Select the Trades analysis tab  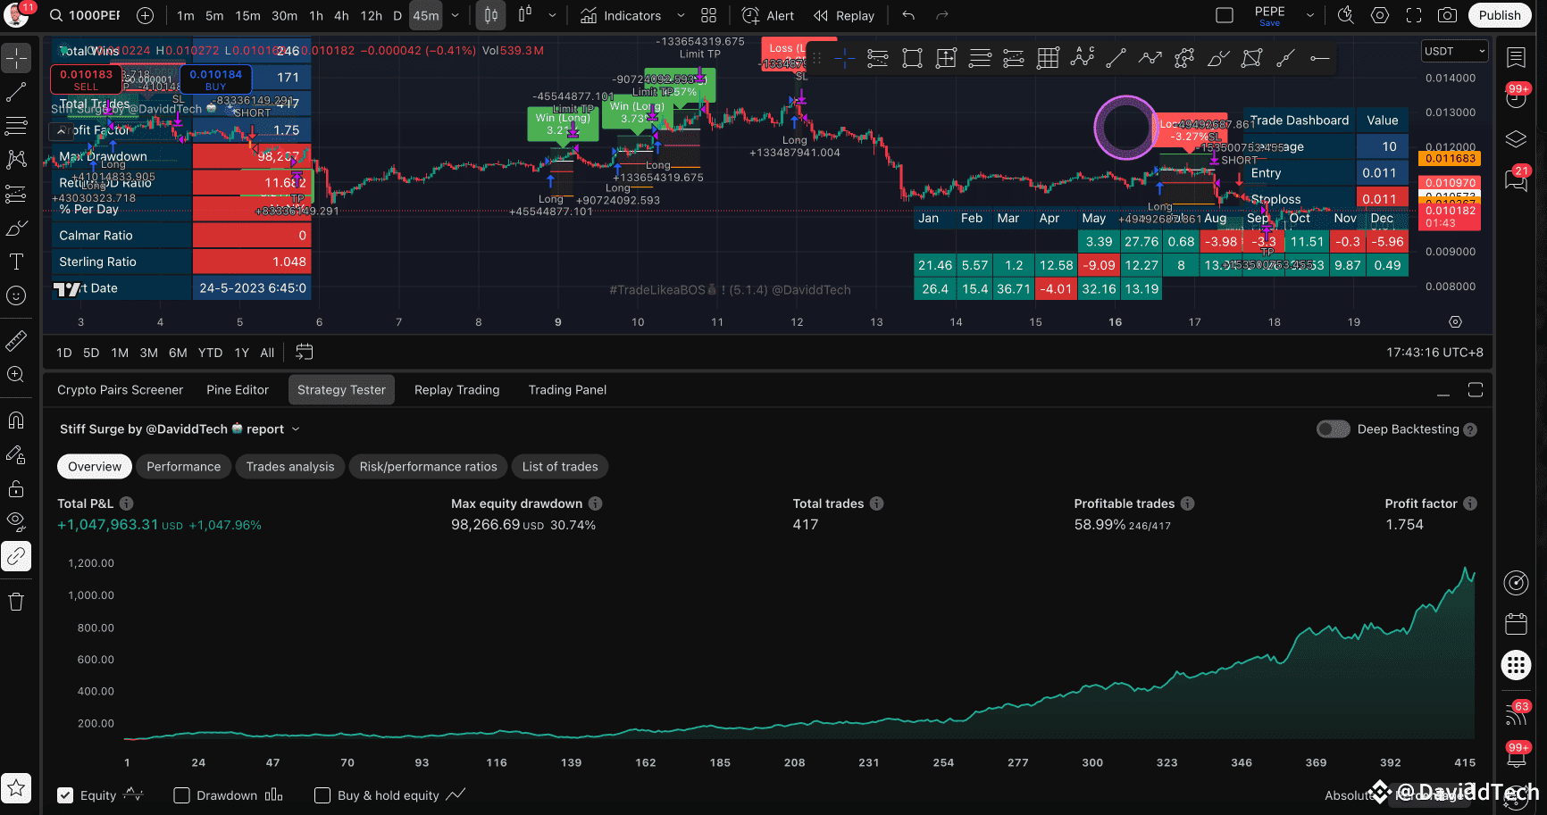tap(290, 467)
